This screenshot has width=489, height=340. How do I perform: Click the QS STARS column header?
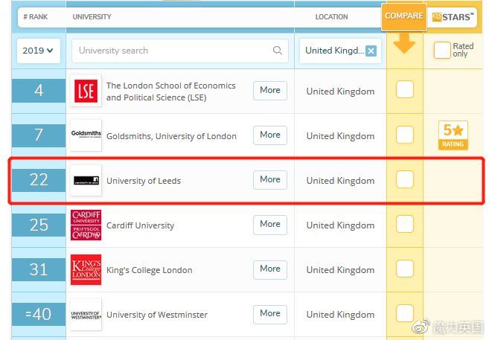click(453, 17)
